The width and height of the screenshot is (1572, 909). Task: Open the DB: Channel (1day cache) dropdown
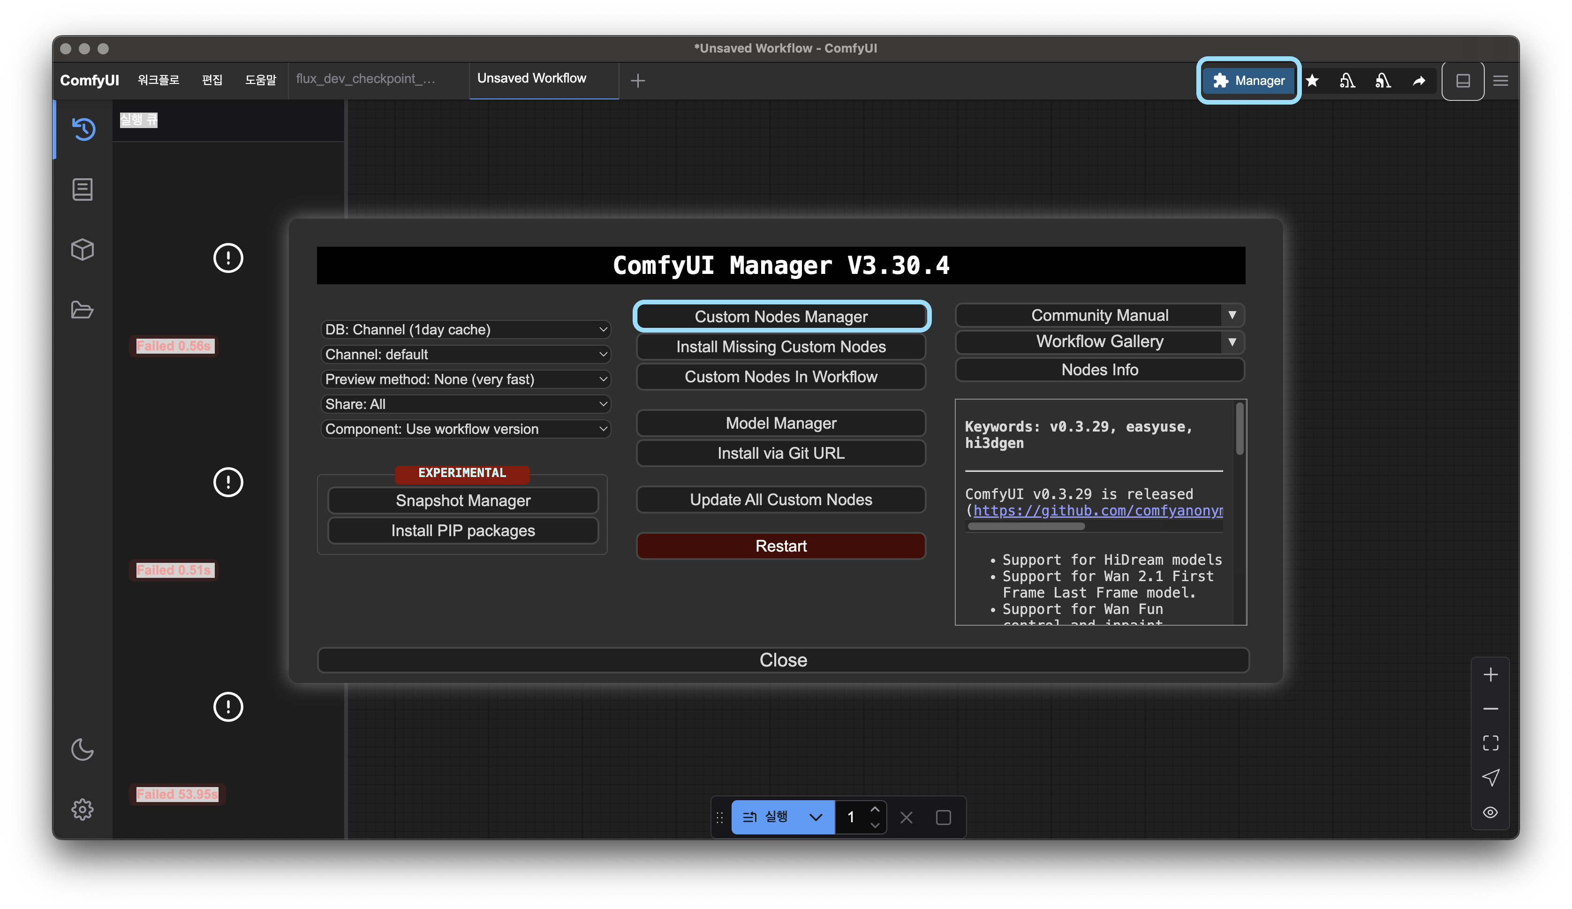[465, 329]
